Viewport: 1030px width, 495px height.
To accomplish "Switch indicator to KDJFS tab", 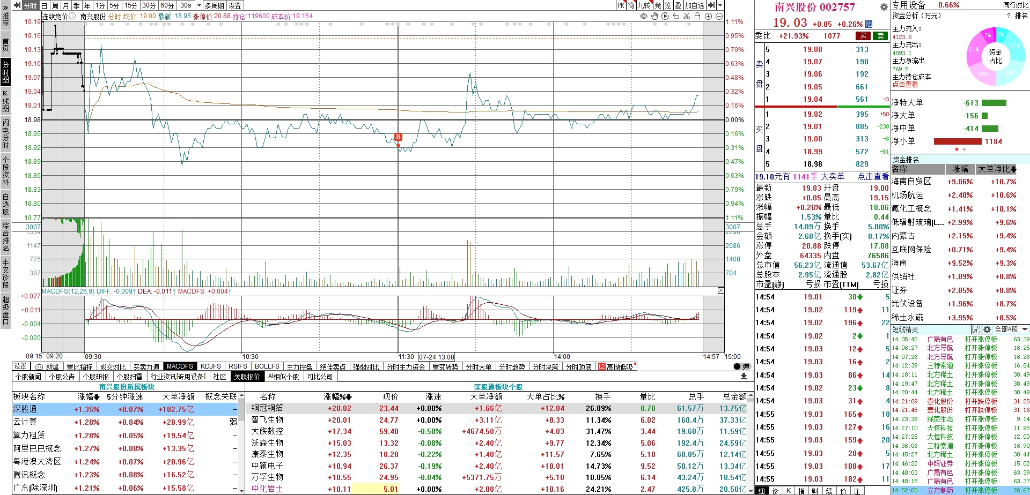I will pyautogui.click(x=211, y=366).
